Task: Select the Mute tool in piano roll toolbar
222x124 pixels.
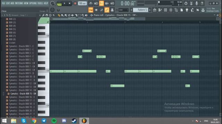Action: coord(72,15)
